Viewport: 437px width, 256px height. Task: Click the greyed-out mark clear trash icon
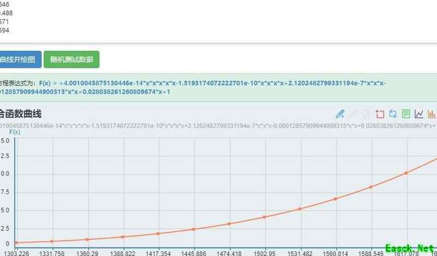[367, 114]
